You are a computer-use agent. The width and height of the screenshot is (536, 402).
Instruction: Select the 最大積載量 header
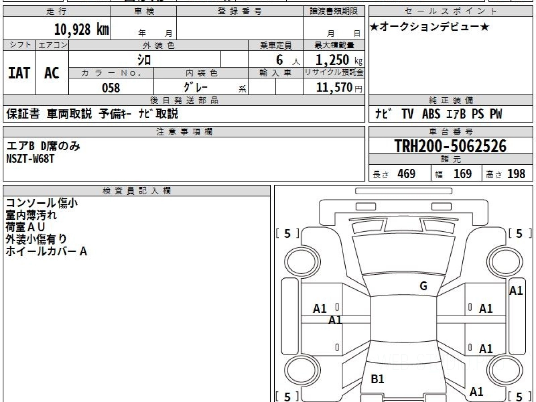pyautogui.click(x=334, y=45)
